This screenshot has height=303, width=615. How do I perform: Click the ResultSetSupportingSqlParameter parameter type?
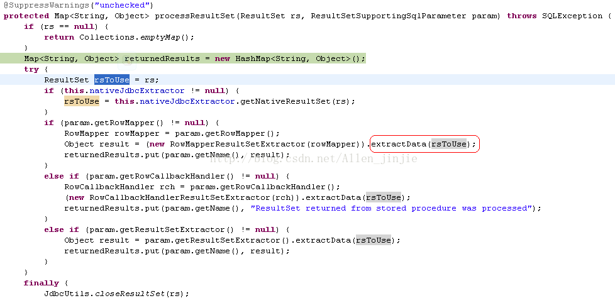389,16
